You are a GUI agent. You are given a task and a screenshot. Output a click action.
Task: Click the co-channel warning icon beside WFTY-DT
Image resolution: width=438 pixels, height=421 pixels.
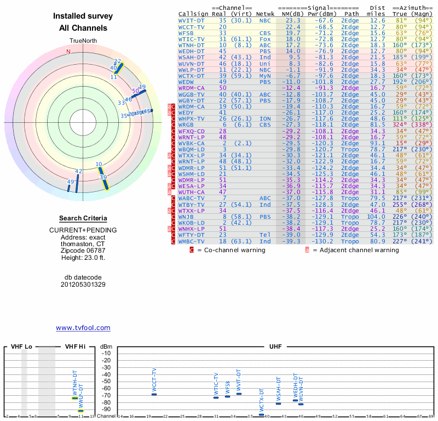coord(173,235)
